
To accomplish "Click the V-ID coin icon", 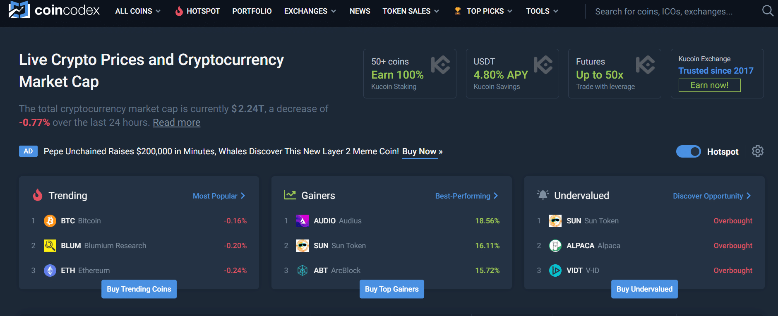I will pyautogui.click(x=555, y=271).
